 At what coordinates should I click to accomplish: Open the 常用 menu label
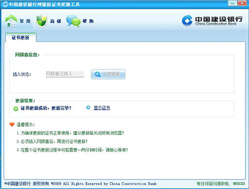coord(25,21)
